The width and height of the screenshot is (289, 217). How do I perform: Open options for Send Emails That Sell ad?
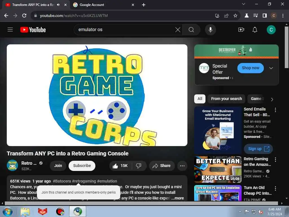pyautogui.click(x=275, y=110)
